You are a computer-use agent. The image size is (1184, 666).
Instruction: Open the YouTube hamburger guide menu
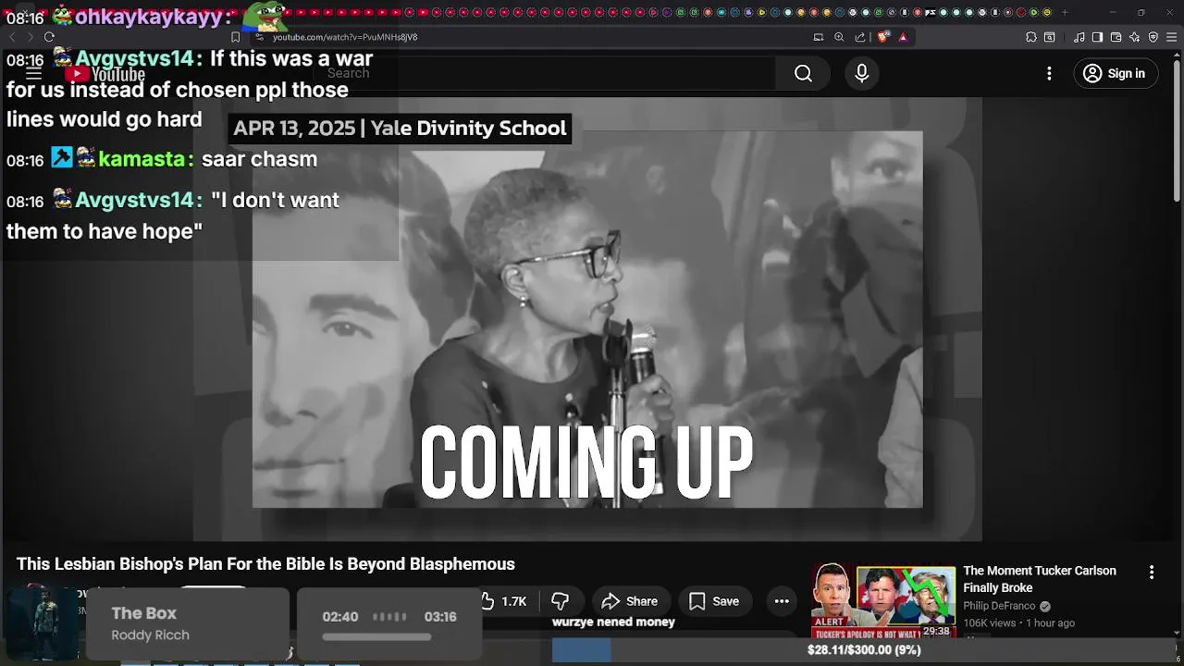34,74
